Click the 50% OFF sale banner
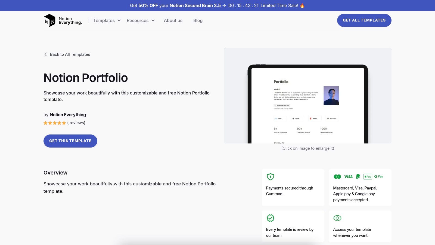Image resolution: width=435 pixels, height=245 pixels. (x=217, y=5)
